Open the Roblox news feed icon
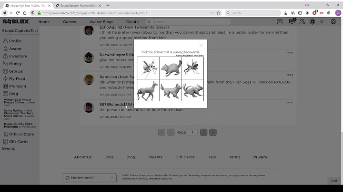Image resolution: width=343 pixels, height=192 pixels. [280, 21]
